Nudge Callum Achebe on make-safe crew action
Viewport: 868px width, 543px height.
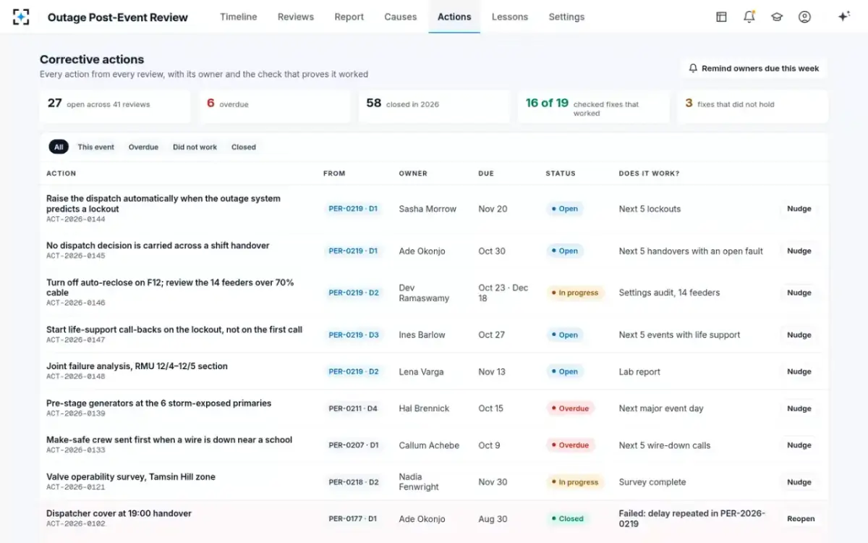[799, 445]
